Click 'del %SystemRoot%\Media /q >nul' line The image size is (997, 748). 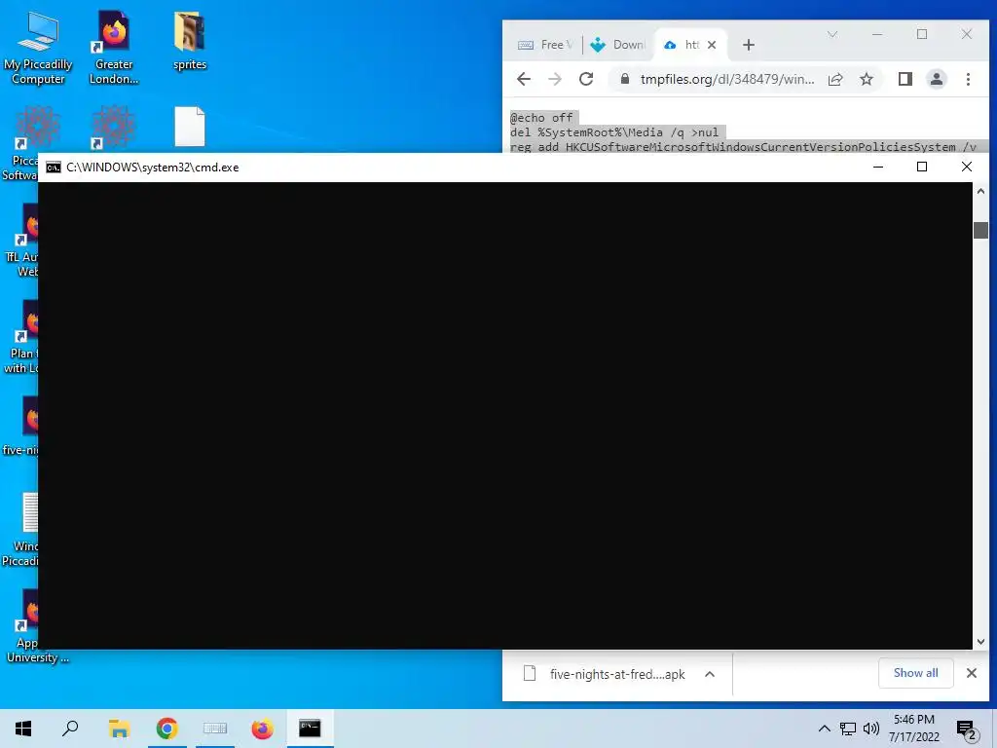click(x=614, y=132)
